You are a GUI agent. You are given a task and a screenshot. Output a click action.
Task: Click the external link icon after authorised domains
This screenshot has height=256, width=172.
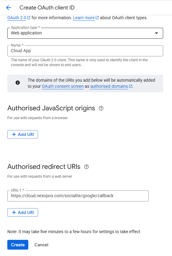pyautogui.click(x=131, y=86)
